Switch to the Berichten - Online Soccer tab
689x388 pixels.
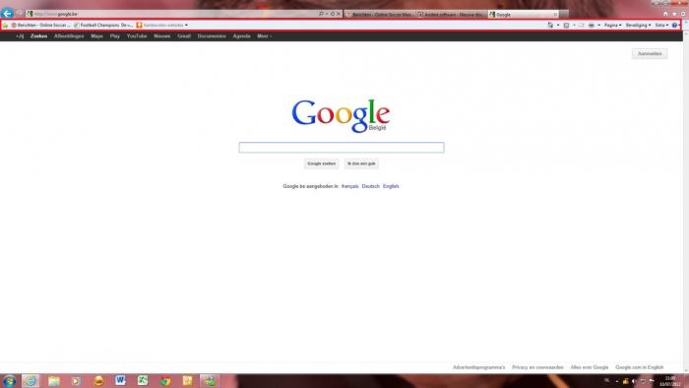tap(380, 15)
